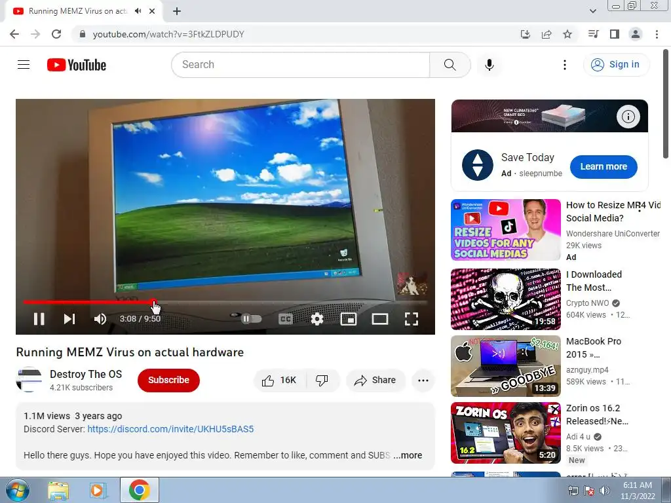Click the search magnifier button
Screen dimensions: 671x503
tap(450, 65)
